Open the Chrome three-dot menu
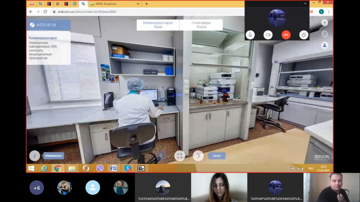 (x=329, y=12)
